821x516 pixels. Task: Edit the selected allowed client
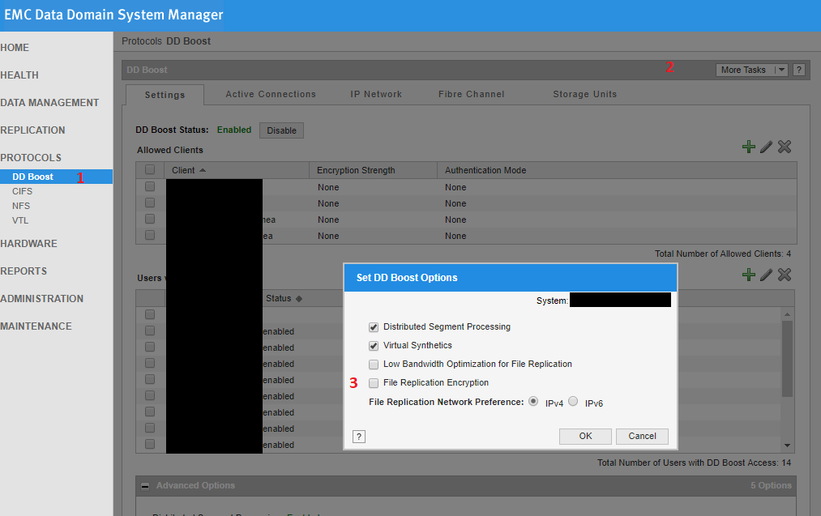click(766, 147)
